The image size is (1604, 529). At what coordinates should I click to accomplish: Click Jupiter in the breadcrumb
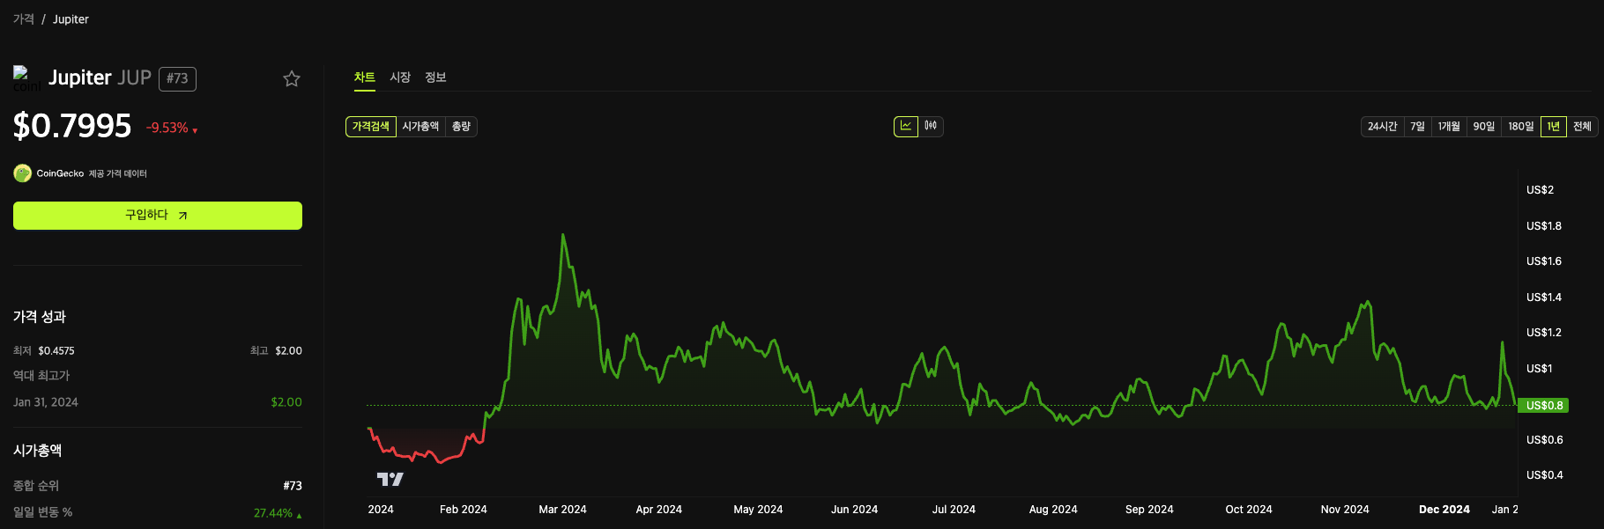coord(71,19)
